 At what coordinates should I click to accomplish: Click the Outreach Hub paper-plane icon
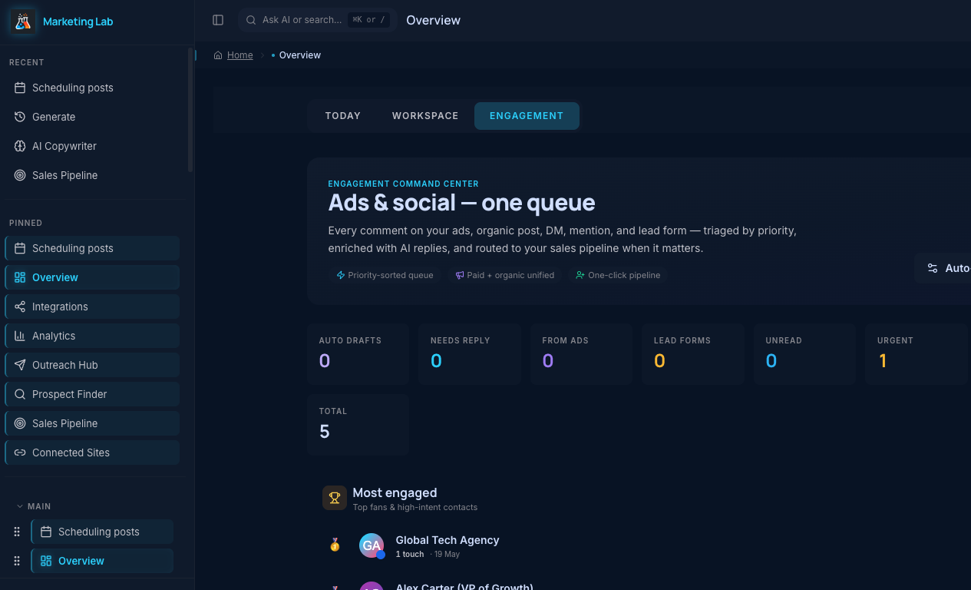[20, 365]
